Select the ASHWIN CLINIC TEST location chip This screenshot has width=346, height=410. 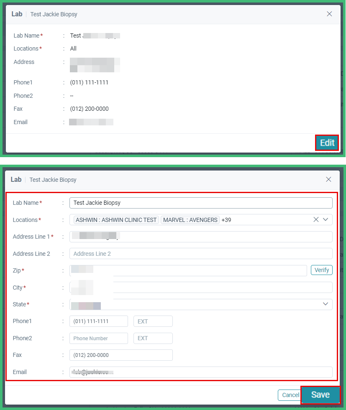[x=116, y=219]
